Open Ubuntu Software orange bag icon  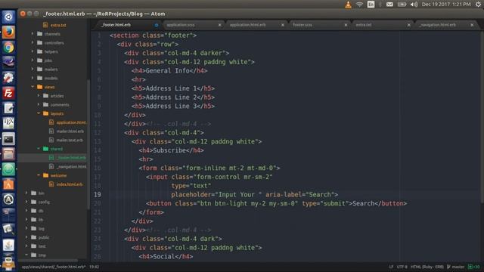(x=8, y=184)
